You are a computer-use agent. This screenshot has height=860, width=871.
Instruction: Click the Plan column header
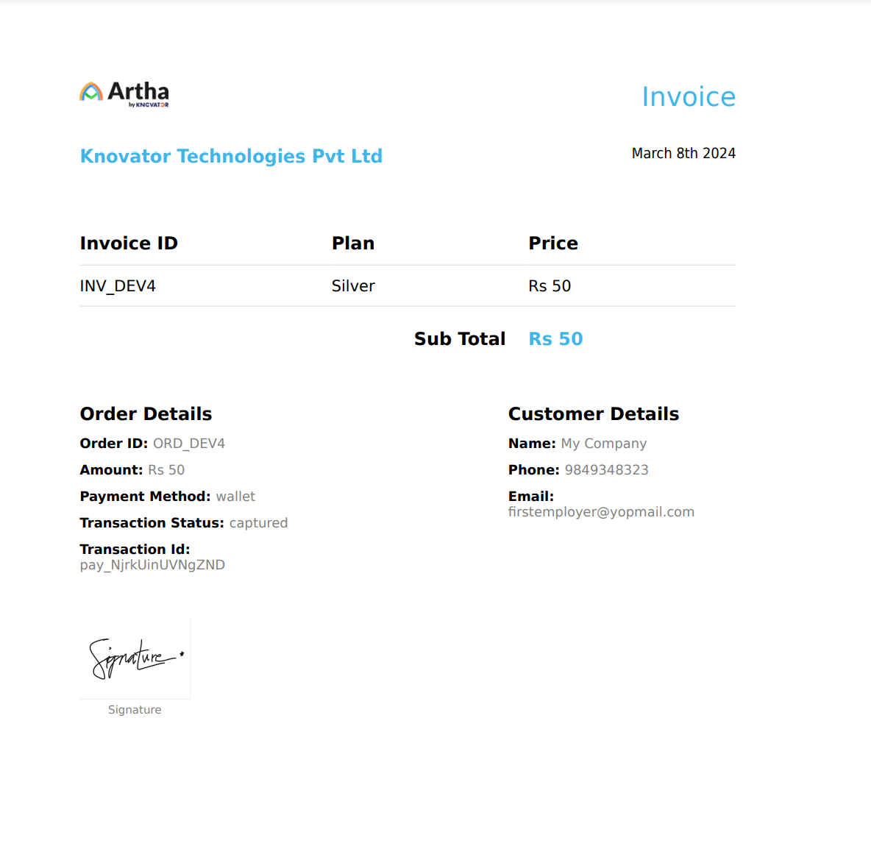pos(352,244)
